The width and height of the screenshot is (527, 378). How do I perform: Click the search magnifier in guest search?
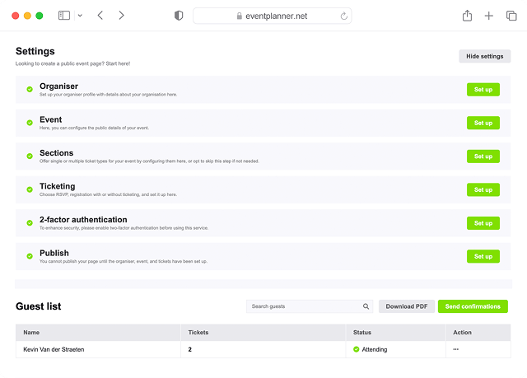click(x=366, y=306)
